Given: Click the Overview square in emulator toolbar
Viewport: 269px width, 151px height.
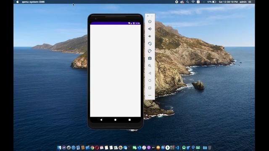Looking at the screenshot, I should [150, 88].
